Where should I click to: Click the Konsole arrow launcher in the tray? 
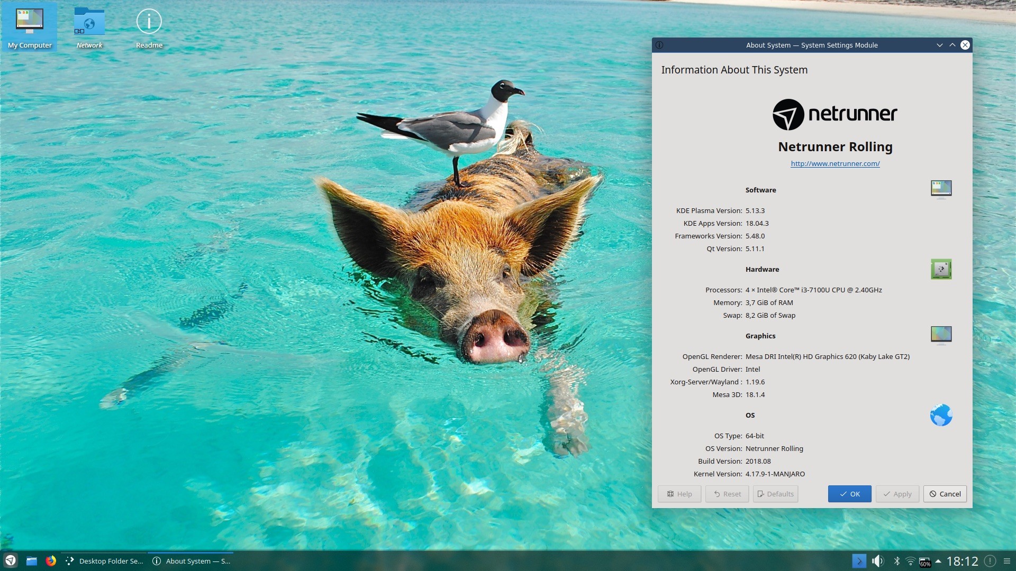click(x=859, y=561)
